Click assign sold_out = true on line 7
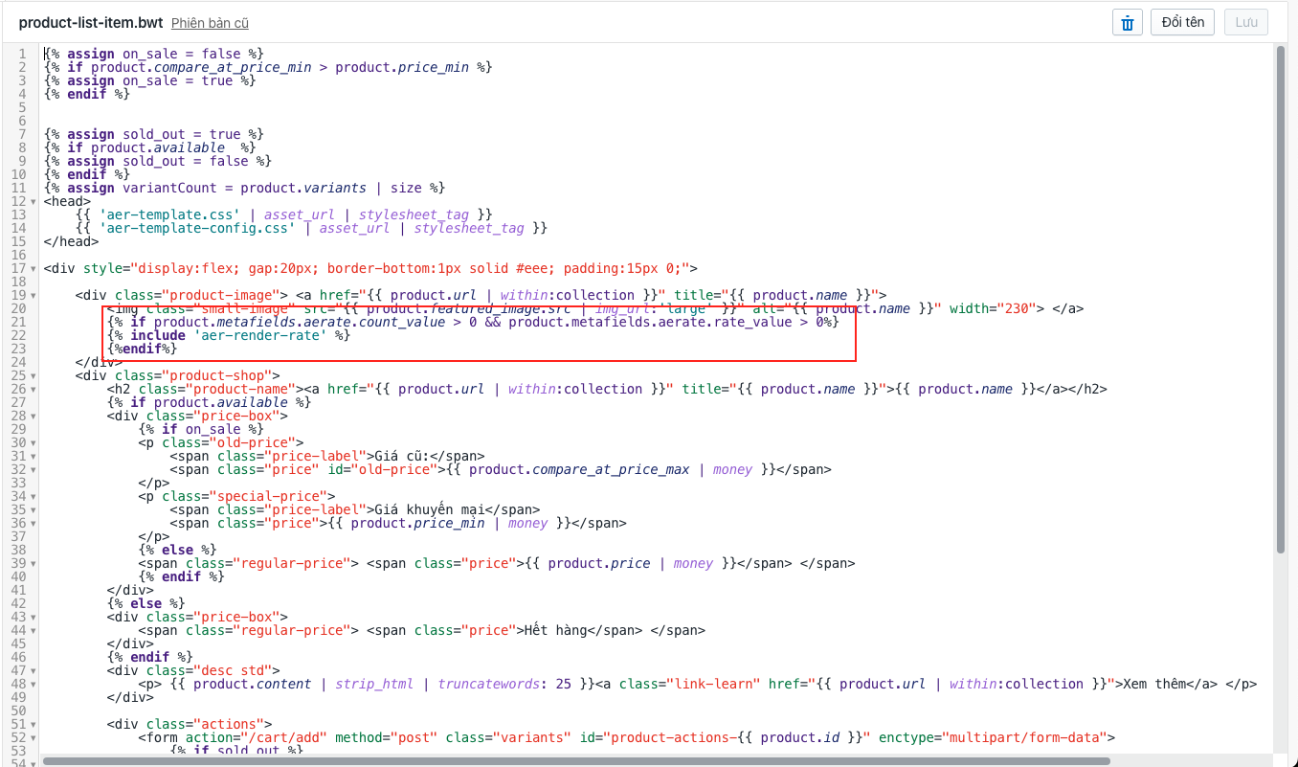Image resolution: width=1298 pixels, height=767 pixels. pyautogui.click(x=154, y=135)
